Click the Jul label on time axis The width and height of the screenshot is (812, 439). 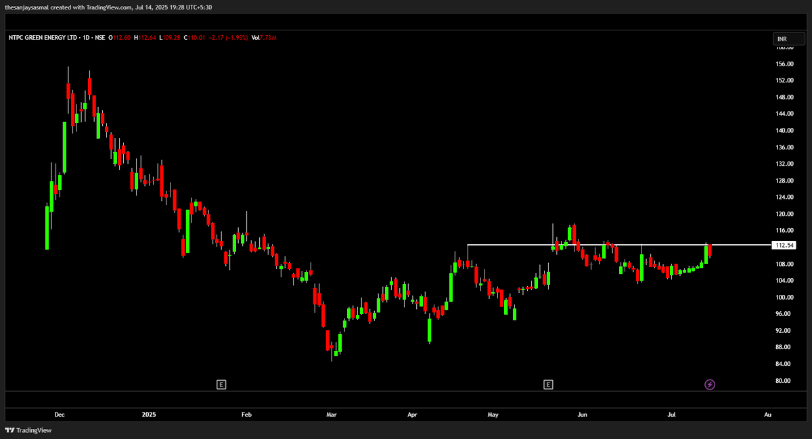pos(672,414)
